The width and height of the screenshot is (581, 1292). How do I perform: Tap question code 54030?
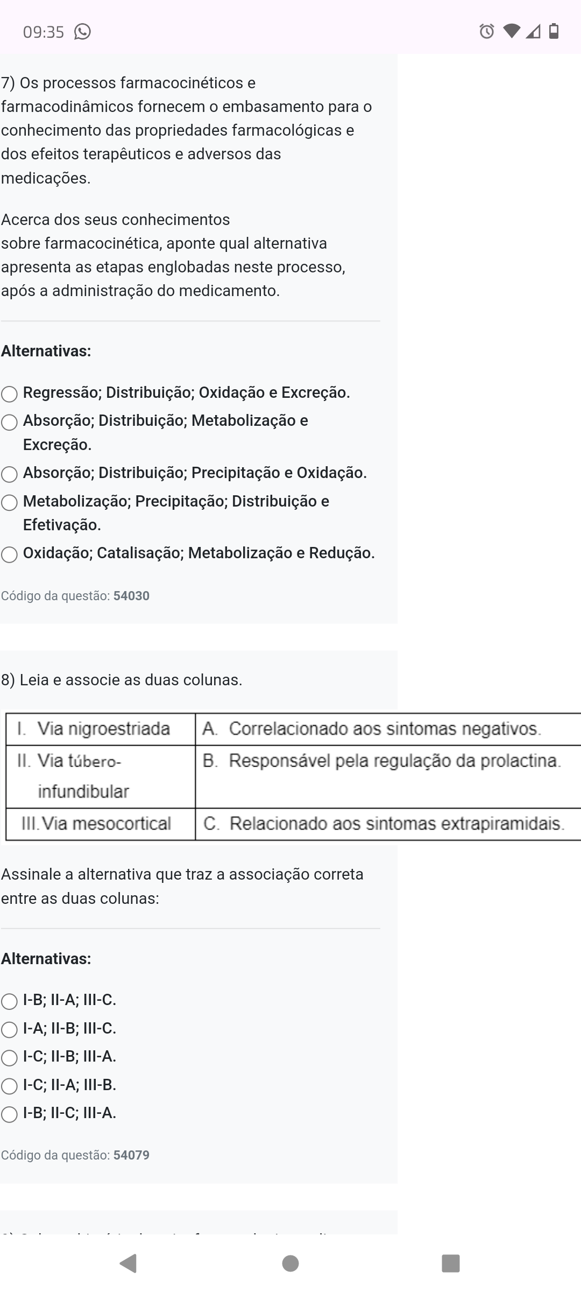[131, 596]
